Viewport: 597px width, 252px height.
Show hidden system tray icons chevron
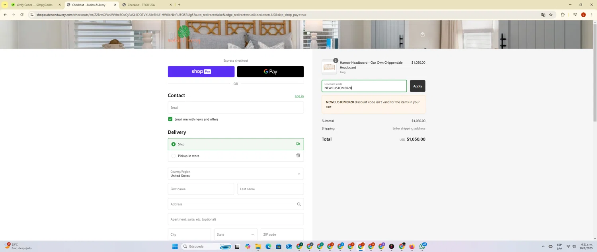543,246
